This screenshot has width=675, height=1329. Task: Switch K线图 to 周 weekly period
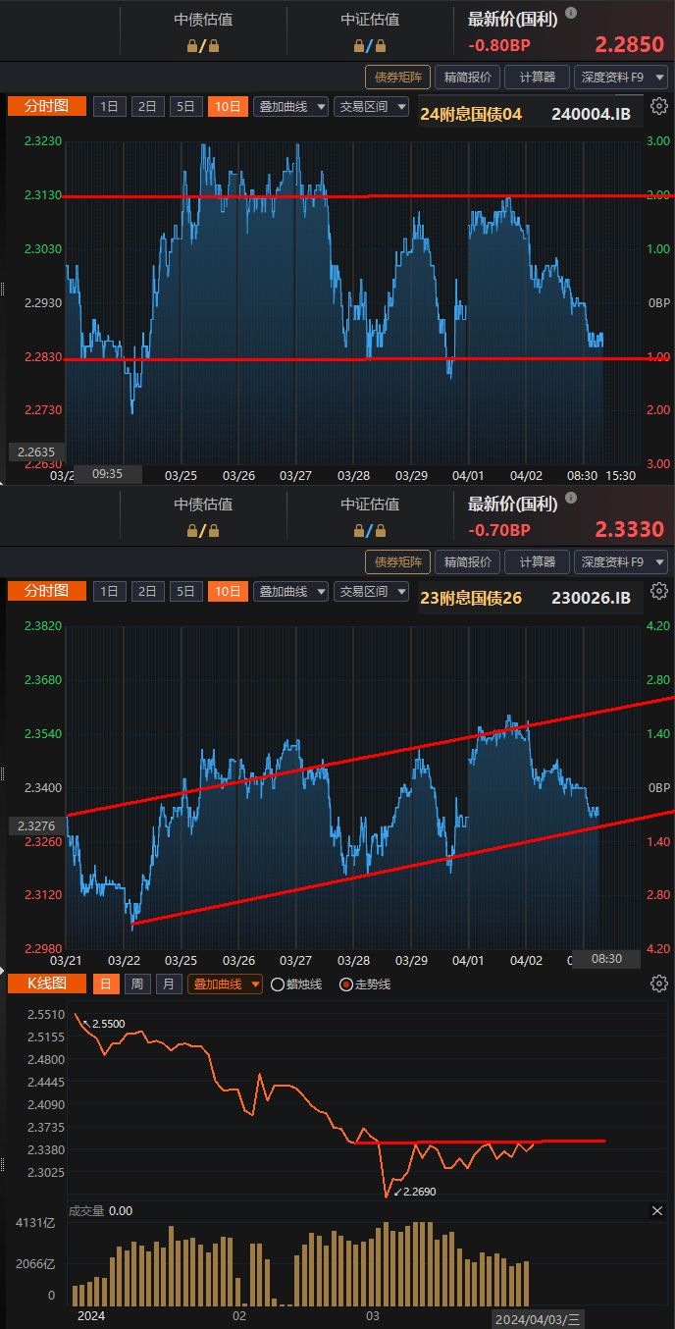(x=136, y=983)
